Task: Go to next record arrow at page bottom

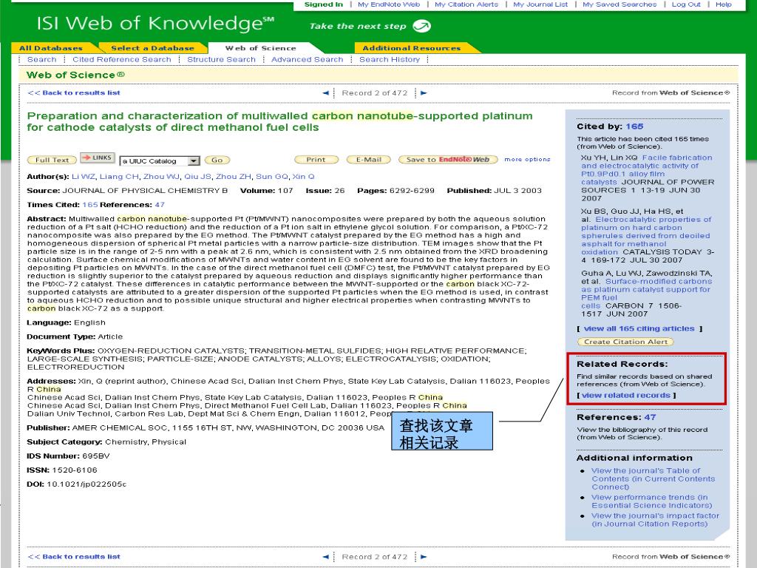Action: pyautogui.click(x=424, y=556)
